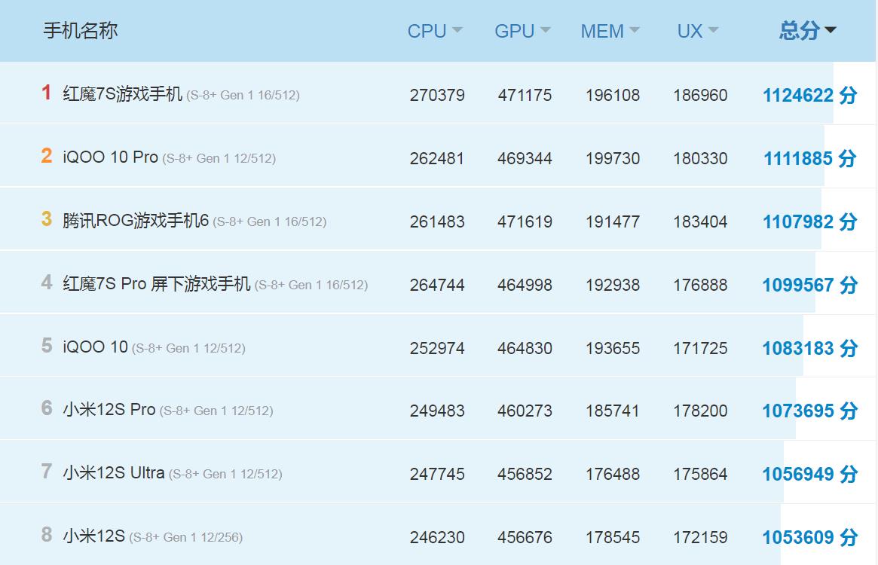
Task: Sort by 总分 total score header
Action: (807, 30)
